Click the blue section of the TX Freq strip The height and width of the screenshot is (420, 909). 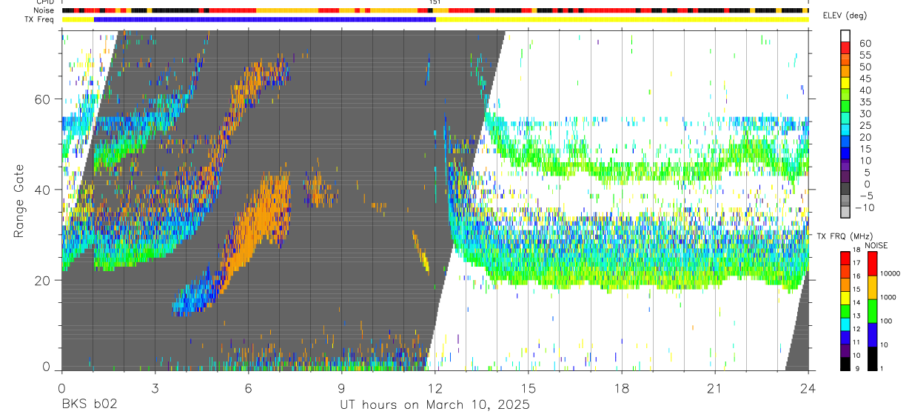pyautogui.click(x=265, y=19)
